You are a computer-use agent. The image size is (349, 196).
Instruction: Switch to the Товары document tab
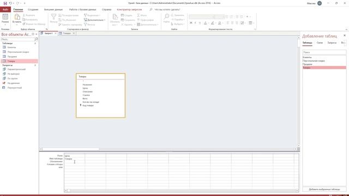67,33
